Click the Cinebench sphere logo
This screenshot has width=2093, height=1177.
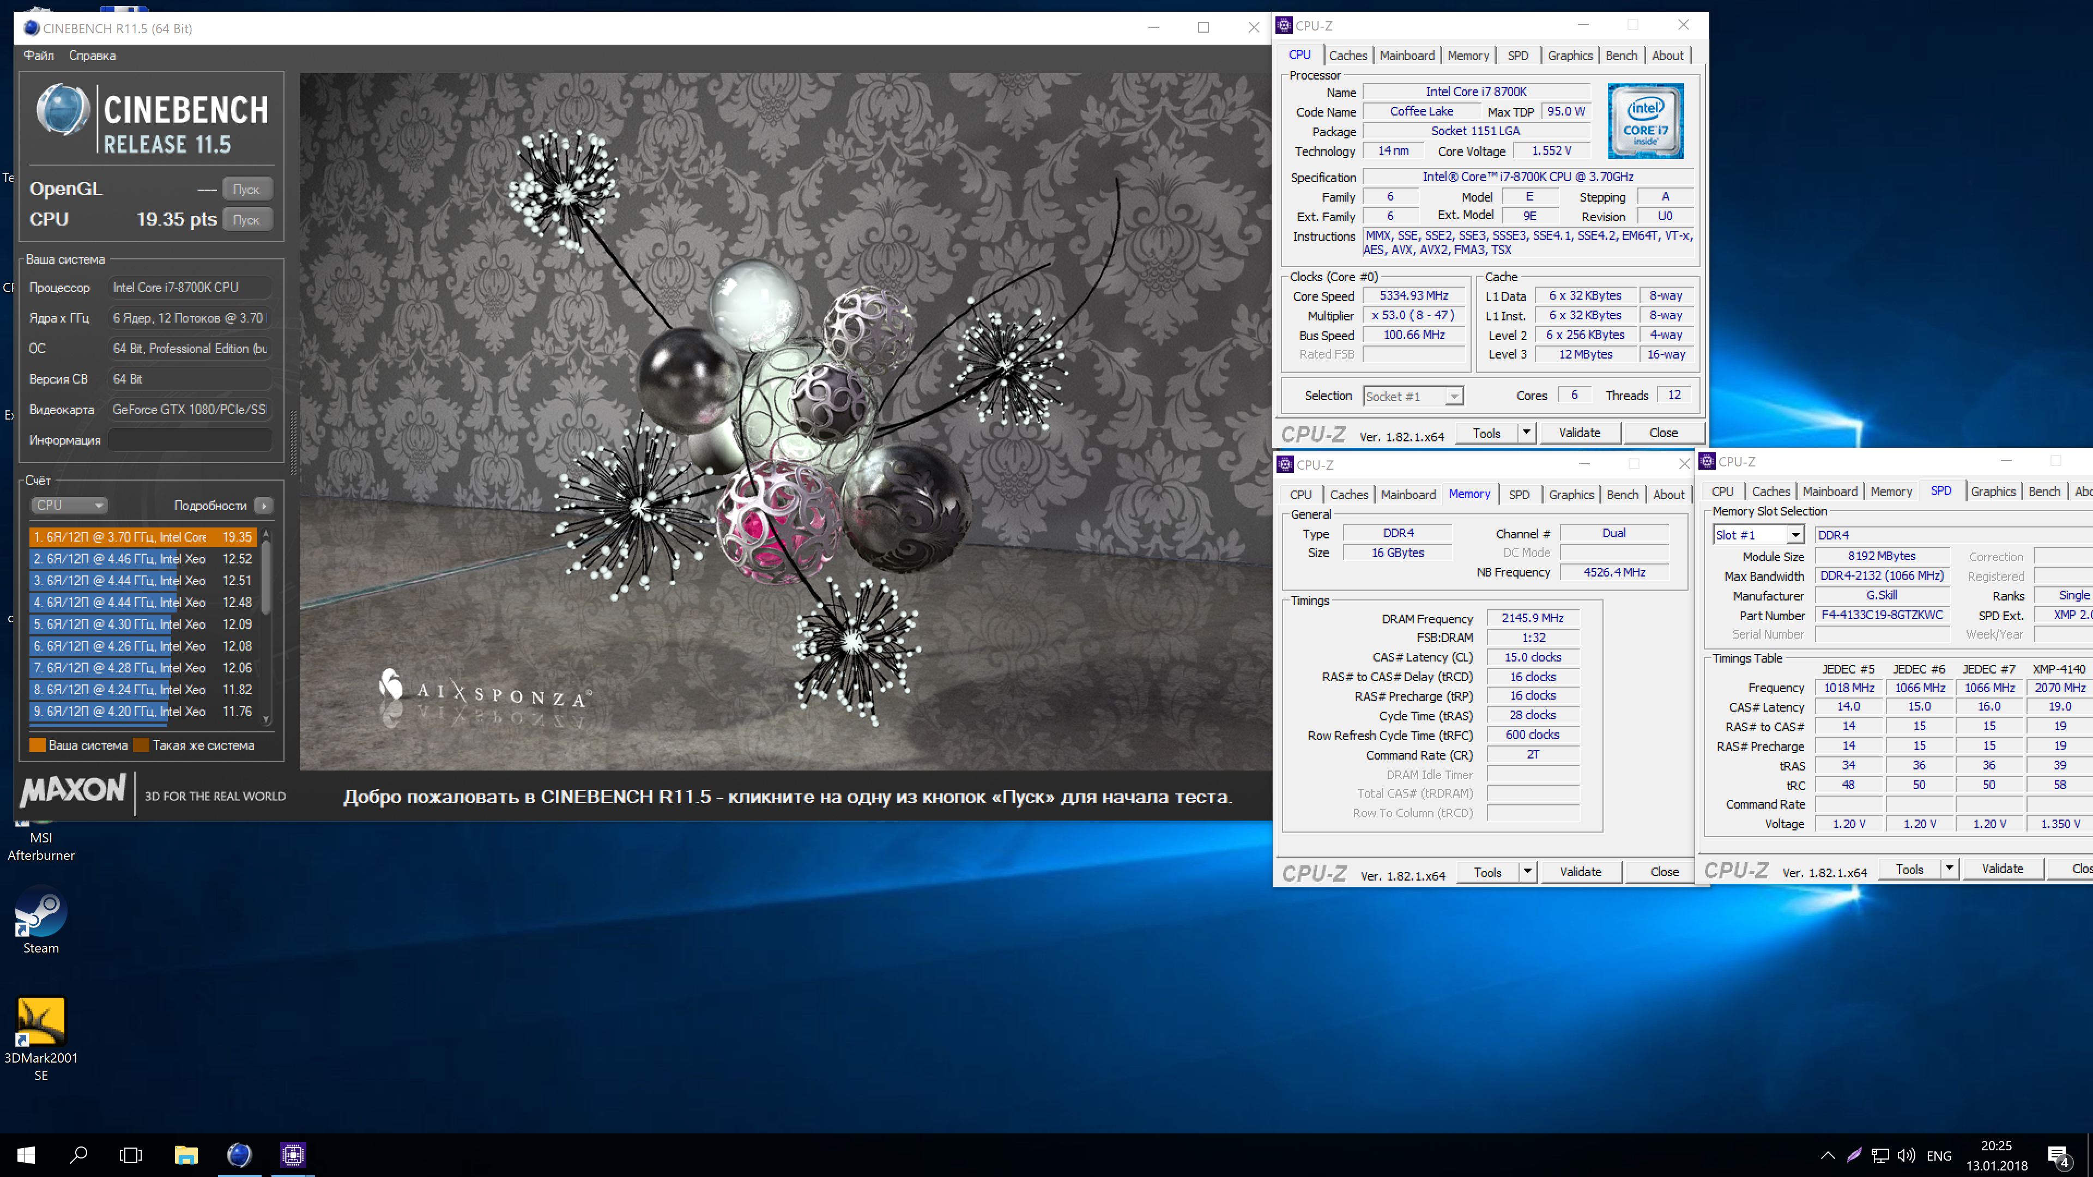(x=63, y=110)
